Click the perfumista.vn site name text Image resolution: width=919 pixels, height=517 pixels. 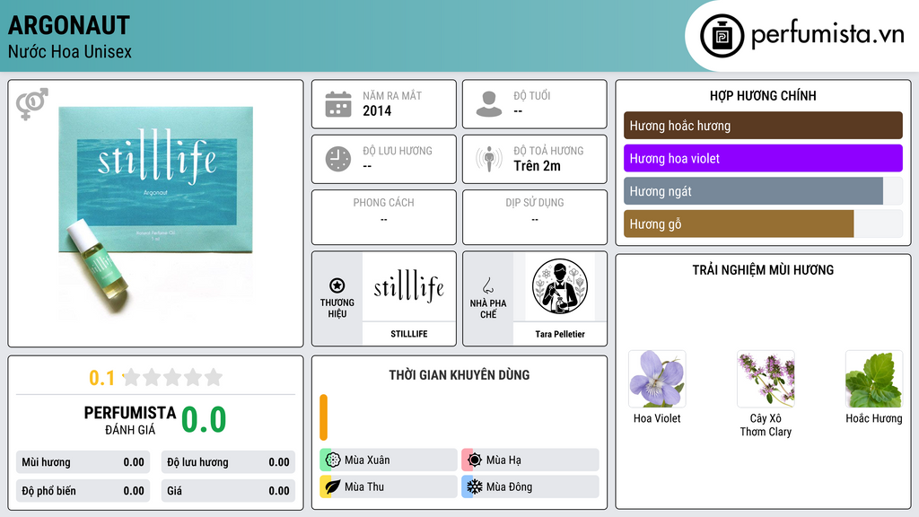point(827,35)
